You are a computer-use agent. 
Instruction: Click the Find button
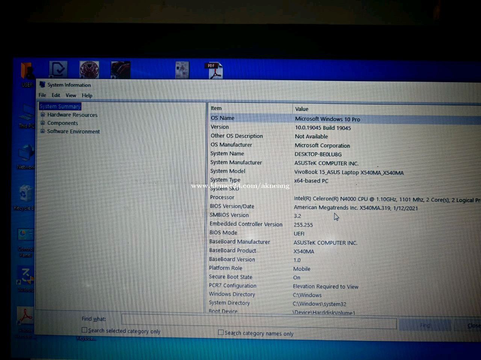[x=425, y=325]
